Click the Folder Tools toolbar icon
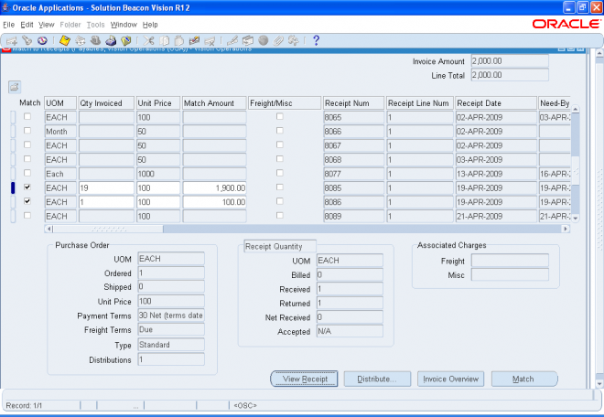Viewport: 604px width, 417px height. (x=294, y=40)
